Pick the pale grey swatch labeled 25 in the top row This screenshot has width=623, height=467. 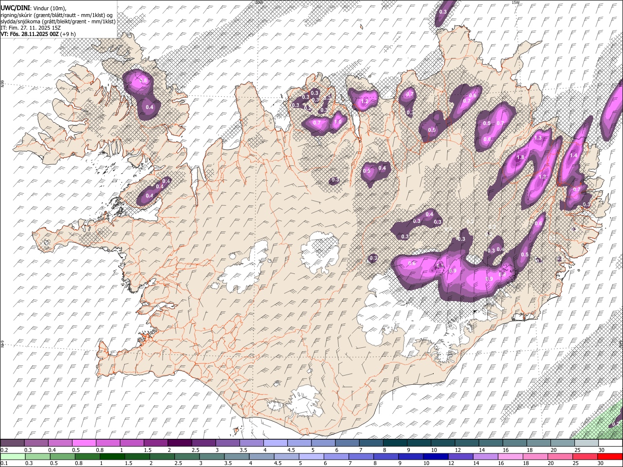[x=587, y=443]
